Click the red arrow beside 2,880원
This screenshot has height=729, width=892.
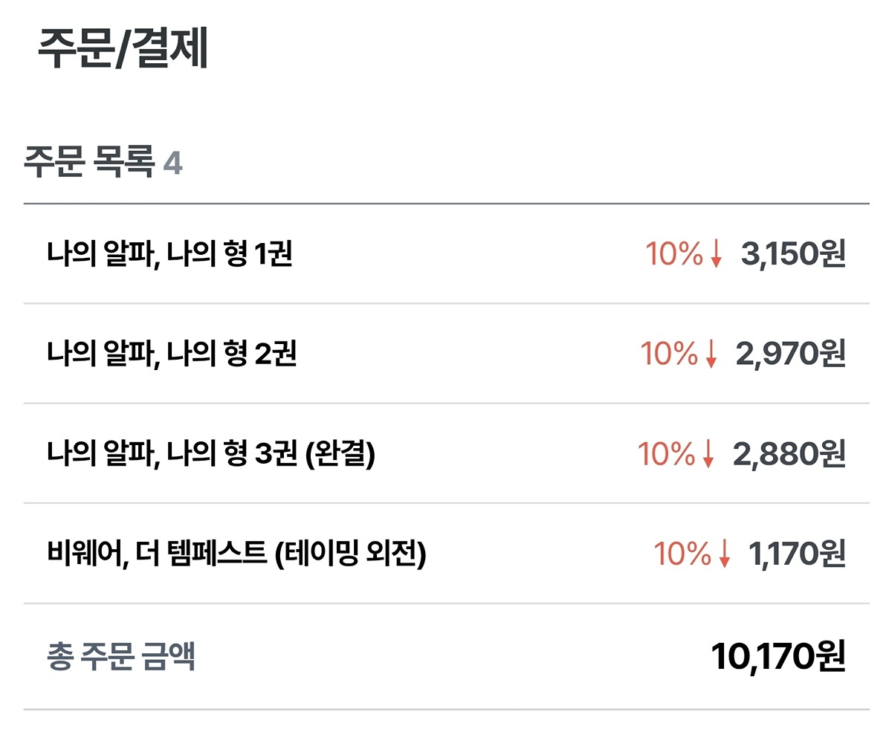pyautogui.click(x=708, y=455)
